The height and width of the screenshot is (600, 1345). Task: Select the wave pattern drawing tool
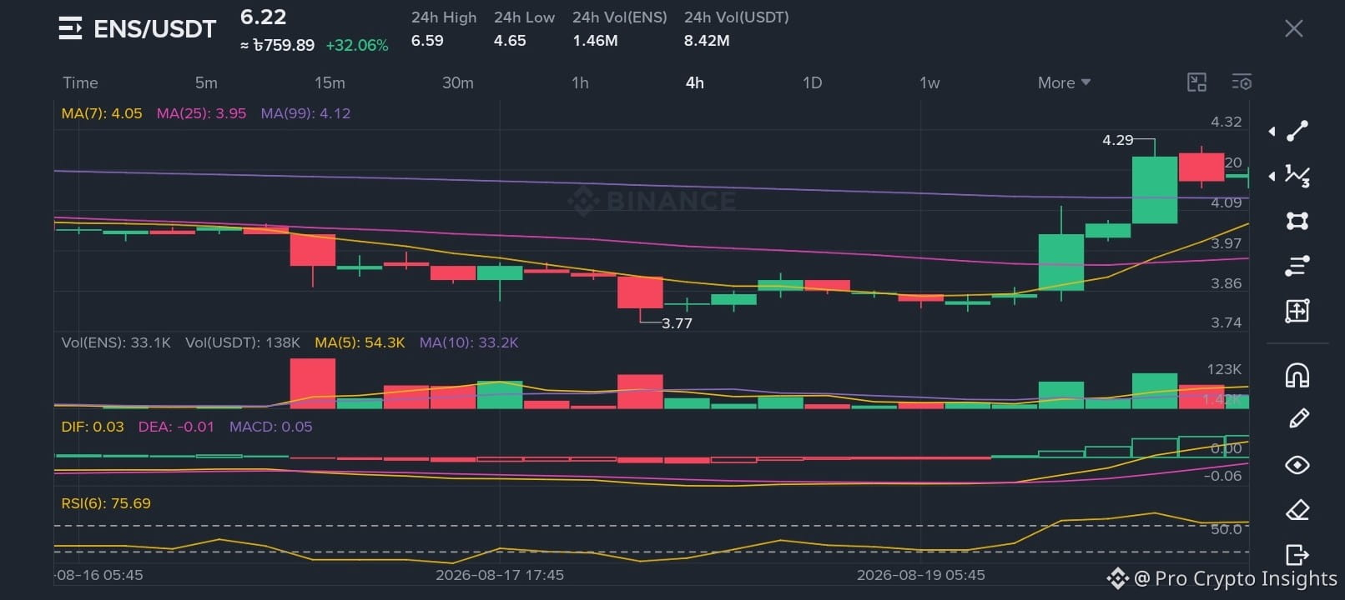point(1297,176)
